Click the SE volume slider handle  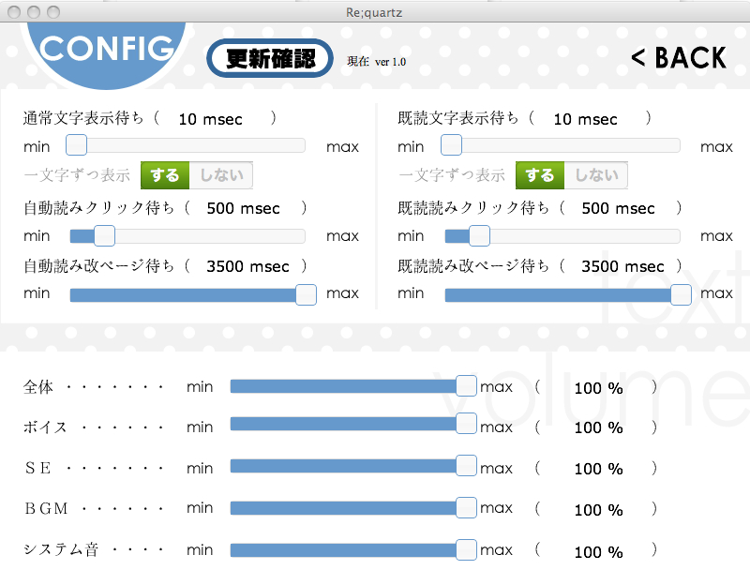coord(466,465)
